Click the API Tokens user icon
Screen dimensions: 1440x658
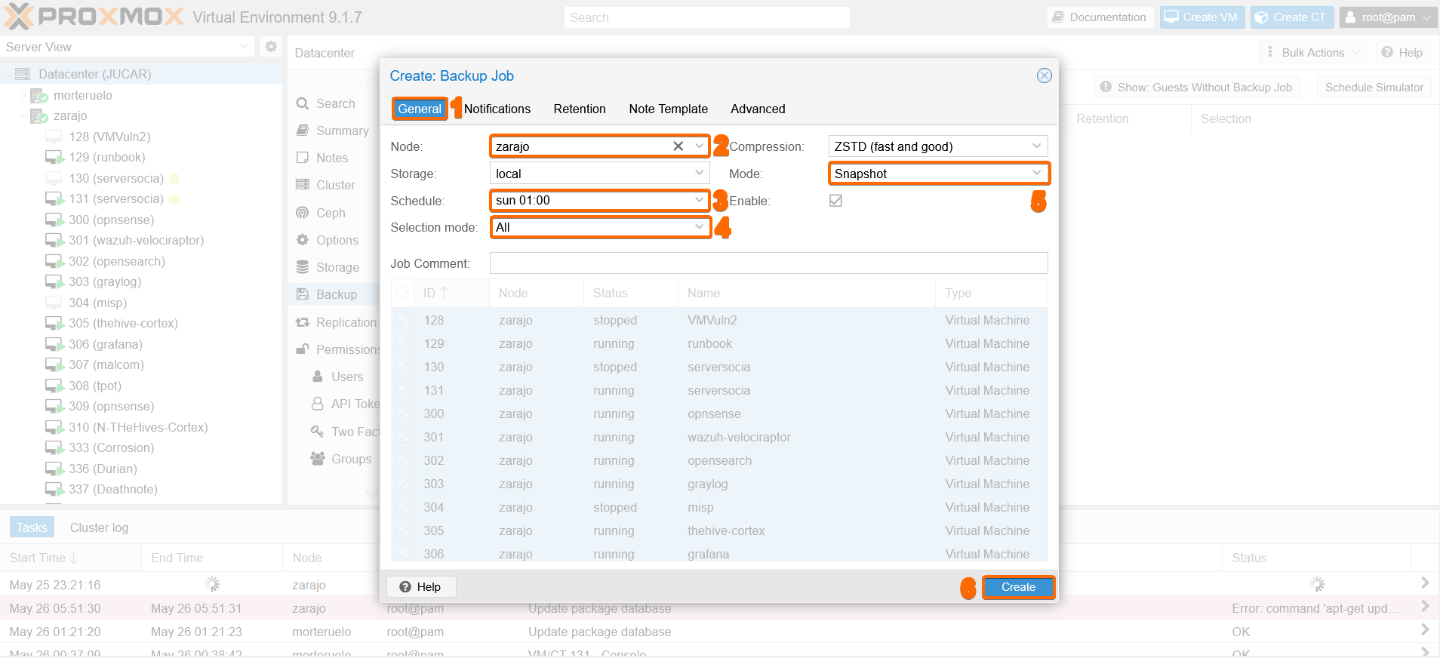point(318,404)
